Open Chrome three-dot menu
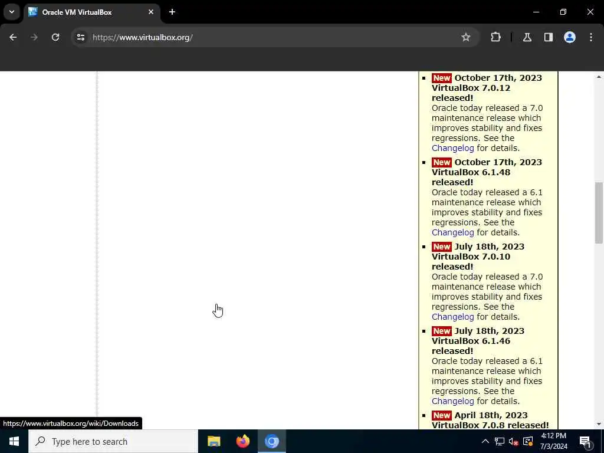 tap(590, 37)
